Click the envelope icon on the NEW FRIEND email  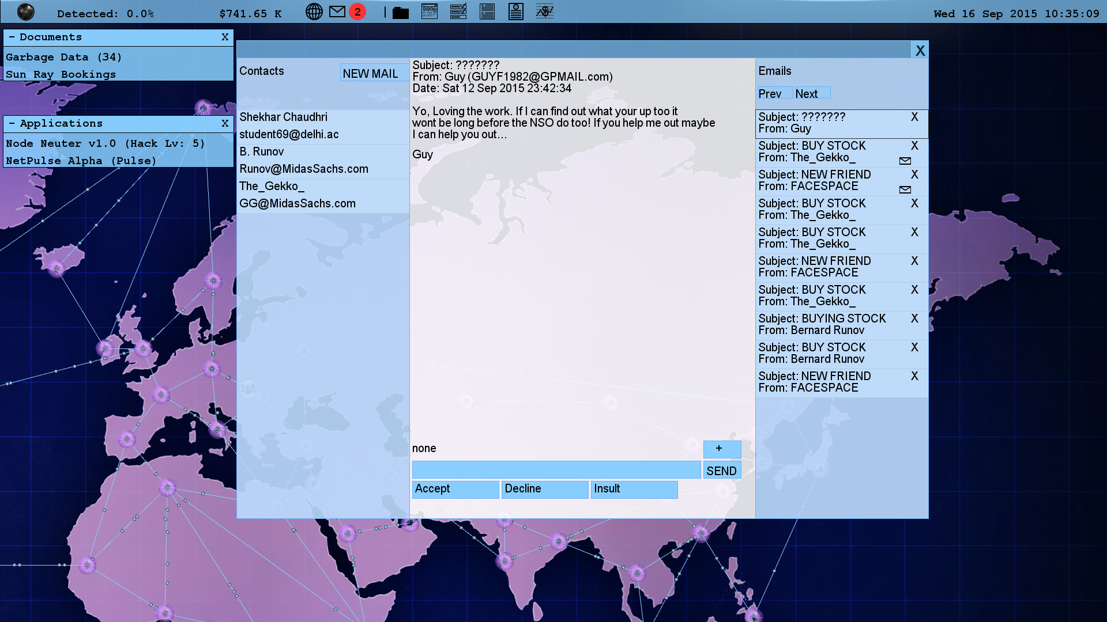[905, 189]
